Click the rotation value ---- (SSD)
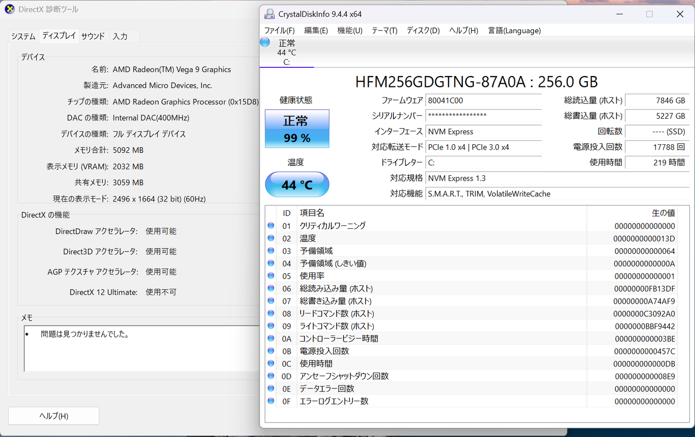695x437 pixels. (x=657, y=131)
